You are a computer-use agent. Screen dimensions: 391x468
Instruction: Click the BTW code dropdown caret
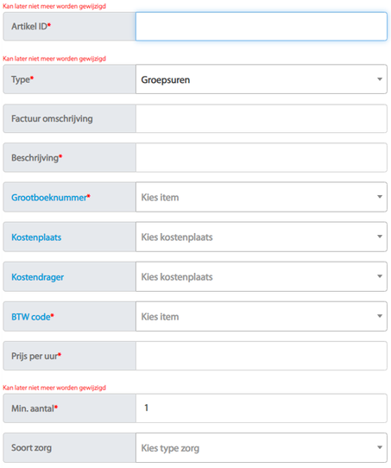pyautogui.click(x=380, y=316)
